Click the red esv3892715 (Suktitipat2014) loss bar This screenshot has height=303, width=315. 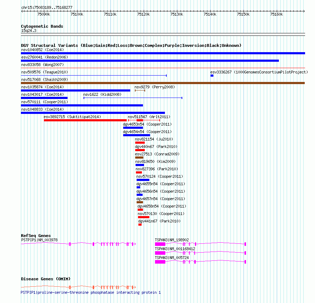point(85,120)
